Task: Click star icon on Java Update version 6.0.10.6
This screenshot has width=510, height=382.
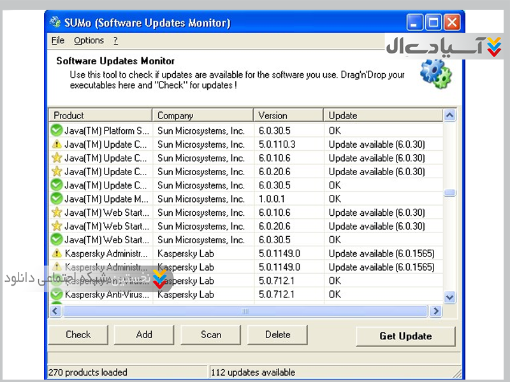Action: click(57, 158)
